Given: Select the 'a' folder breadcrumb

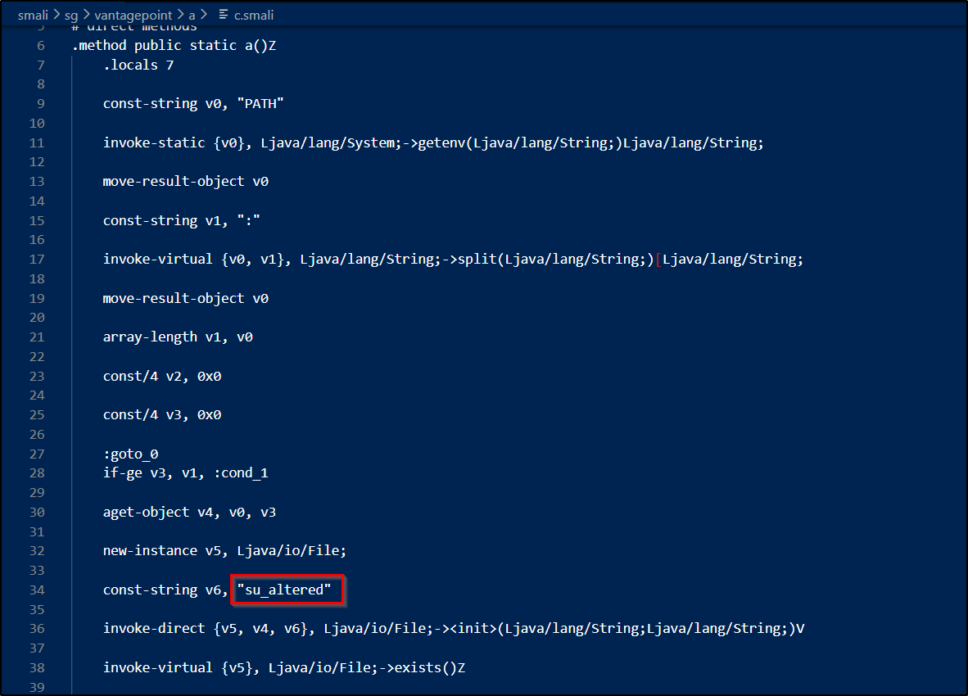Looking at the screenshot, I should coord(192,15).
